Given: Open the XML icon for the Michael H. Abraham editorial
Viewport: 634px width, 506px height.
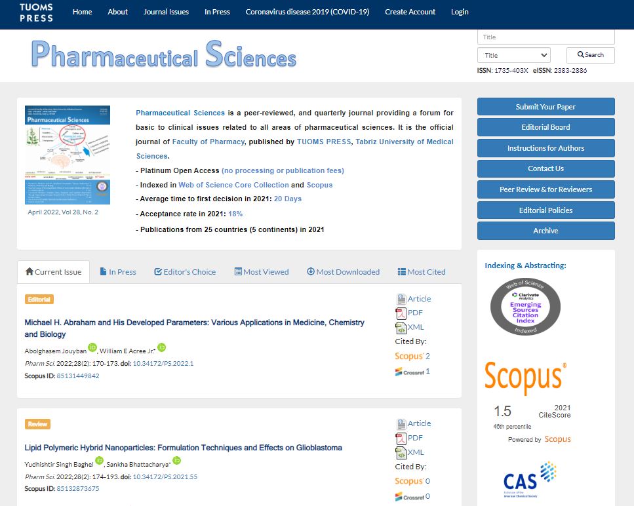Looking at the screenshot, I should (x=401, y=328).
